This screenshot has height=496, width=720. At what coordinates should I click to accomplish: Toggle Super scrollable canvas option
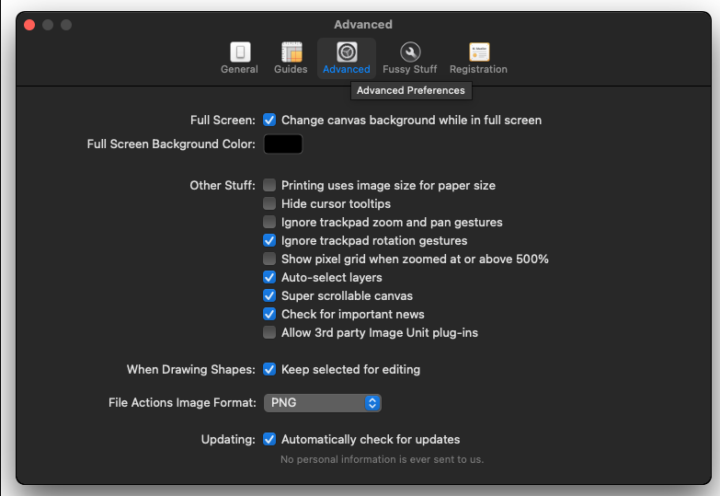(x=269, y=295)
